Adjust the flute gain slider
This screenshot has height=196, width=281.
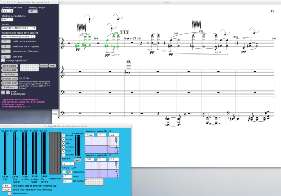click(5, 154)
